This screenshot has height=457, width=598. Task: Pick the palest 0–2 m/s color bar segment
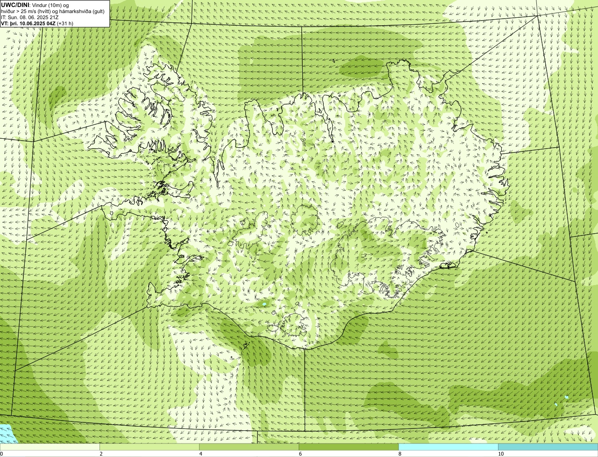pyautogui.click(x=50, y=447)
